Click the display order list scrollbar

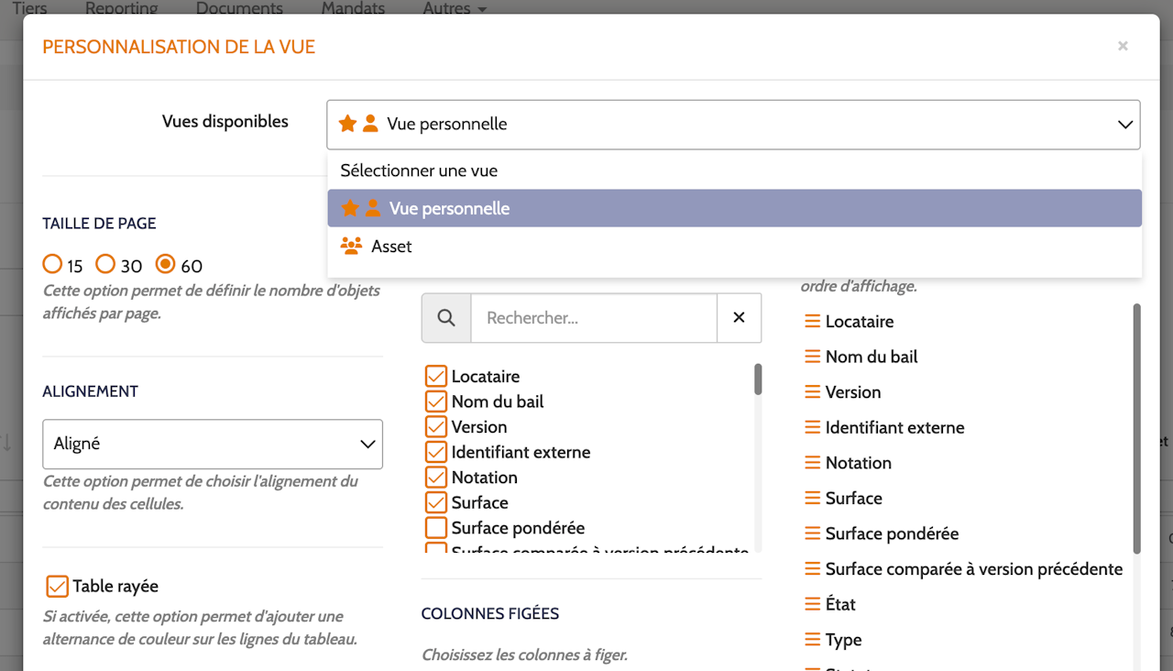tap(1137, 429)
